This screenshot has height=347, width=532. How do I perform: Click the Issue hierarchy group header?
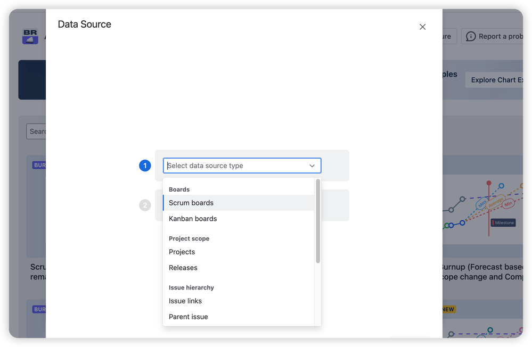tap(191, 287)
